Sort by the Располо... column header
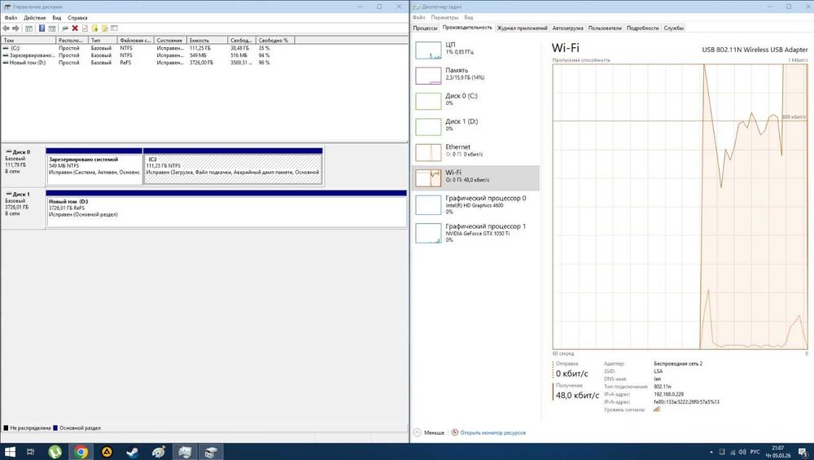This screenshot has width=814, height=460. pos(72,40)
